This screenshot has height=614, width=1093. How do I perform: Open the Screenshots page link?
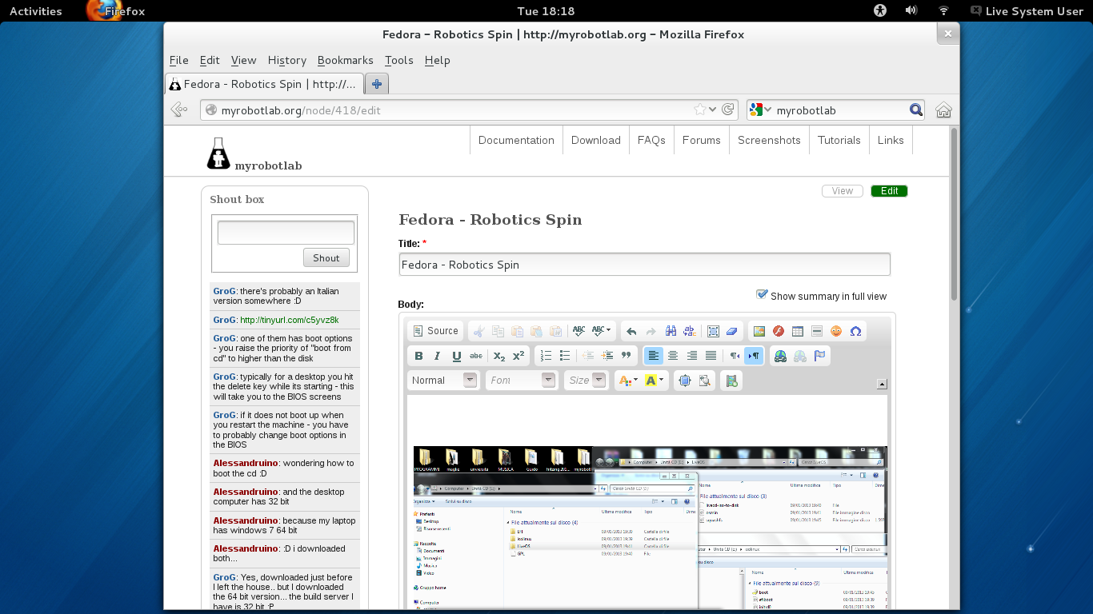(769, 140)
